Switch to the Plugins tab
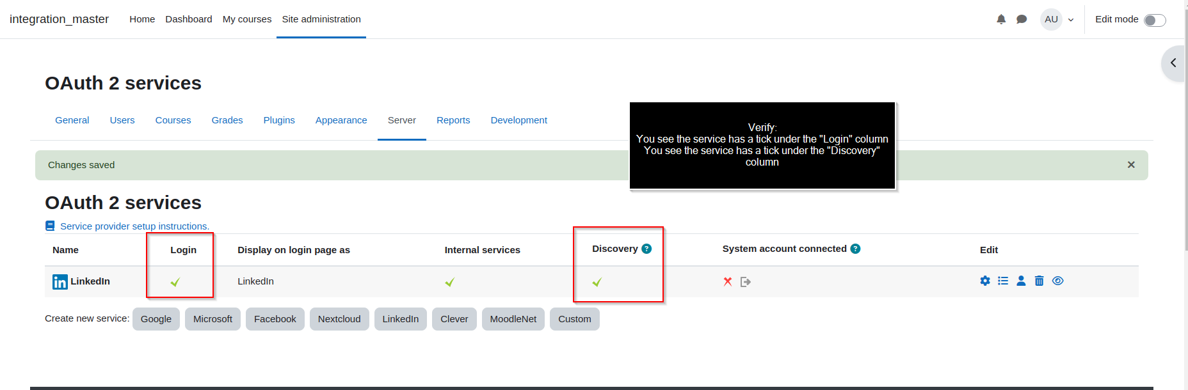This screenshot has width=1188, height=390. [279, 120]
